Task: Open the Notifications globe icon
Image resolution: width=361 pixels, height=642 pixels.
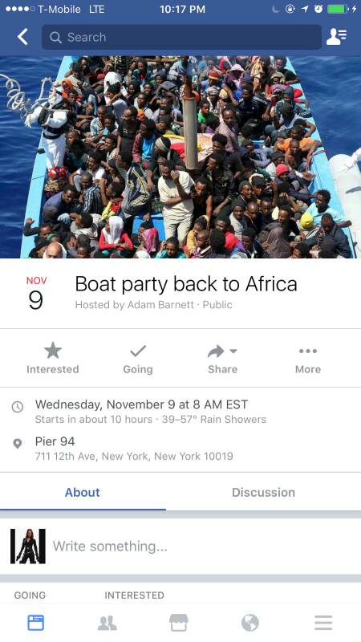Action: [x=250, y=623]
